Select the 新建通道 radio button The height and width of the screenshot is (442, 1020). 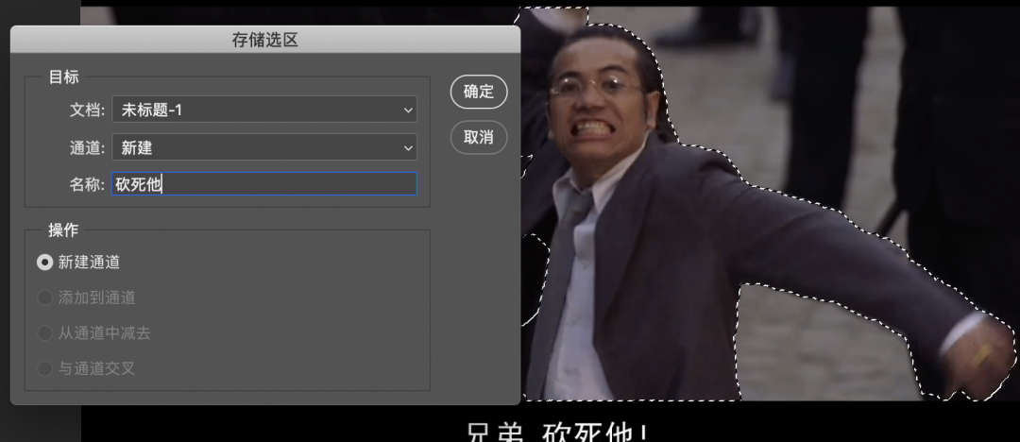pos(45,262)
